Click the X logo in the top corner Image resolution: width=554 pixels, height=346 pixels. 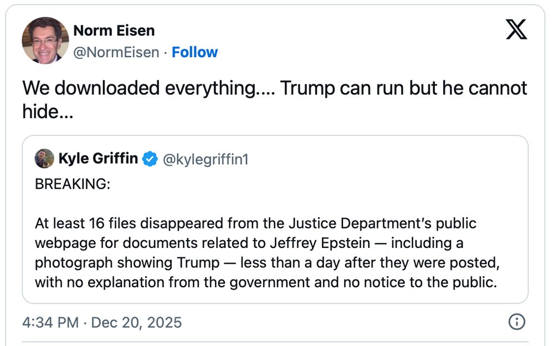click(516, 29)
